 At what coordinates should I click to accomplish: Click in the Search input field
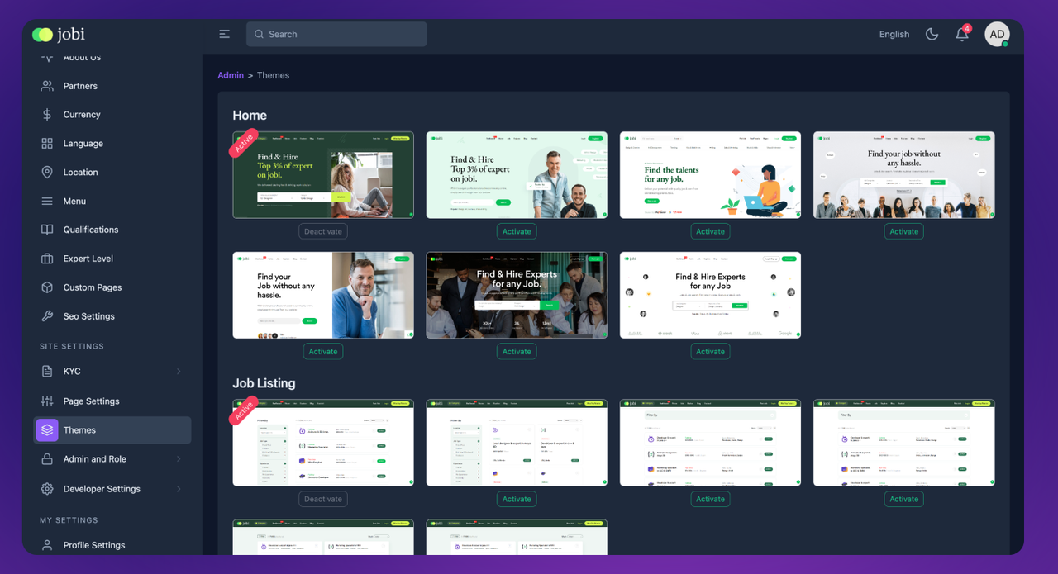[336, 34]
